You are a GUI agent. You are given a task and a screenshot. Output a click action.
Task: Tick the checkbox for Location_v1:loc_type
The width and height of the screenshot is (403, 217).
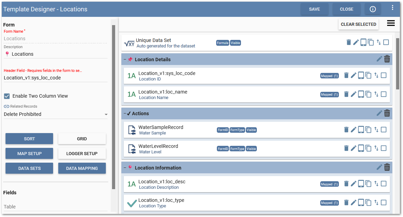(384, 202)
